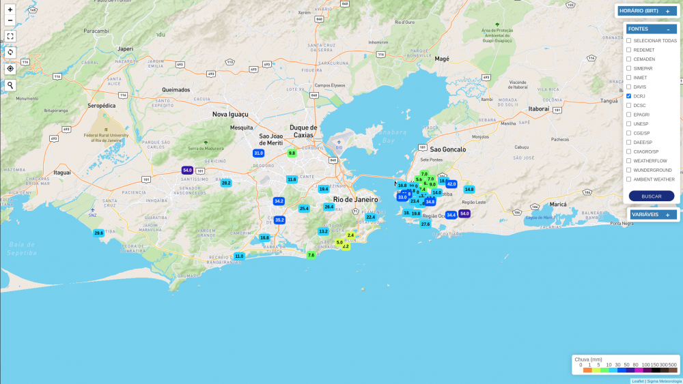Select the 7.6 rain station marker

(311, 255)
